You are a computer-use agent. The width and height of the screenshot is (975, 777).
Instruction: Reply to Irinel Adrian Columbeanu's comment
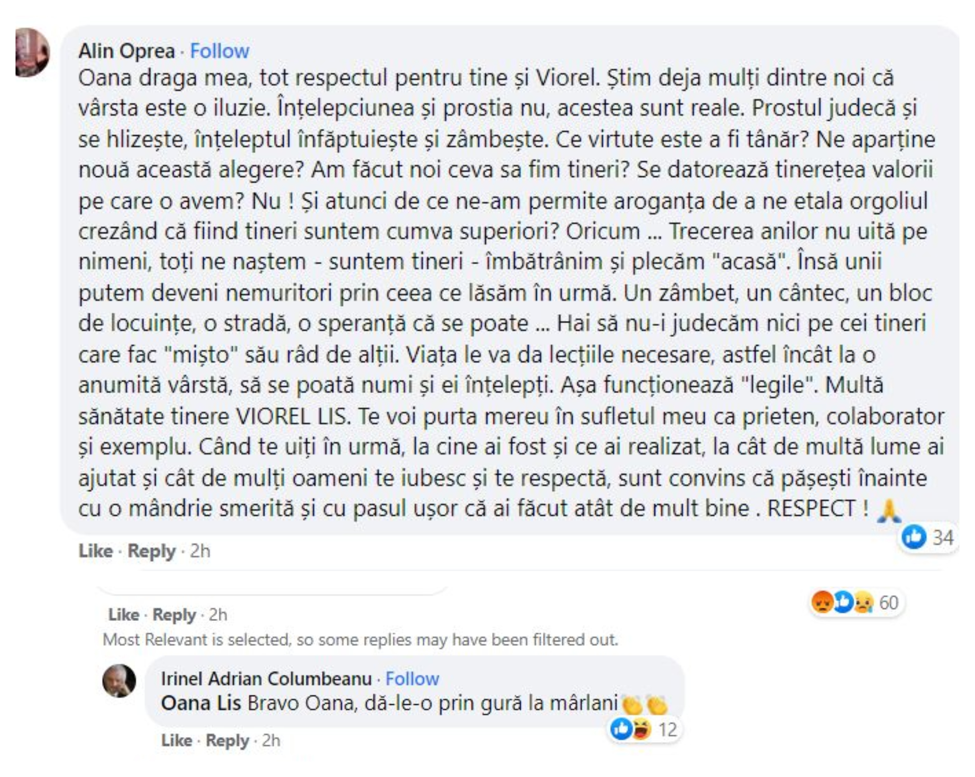click(227, 740)
